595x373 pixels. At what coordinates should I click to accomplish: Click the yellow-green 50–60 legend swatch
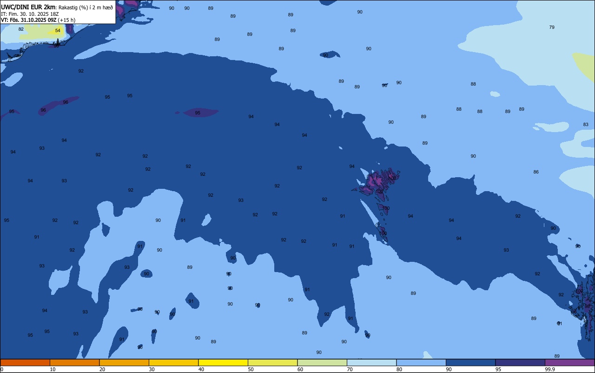click(272, 362)
